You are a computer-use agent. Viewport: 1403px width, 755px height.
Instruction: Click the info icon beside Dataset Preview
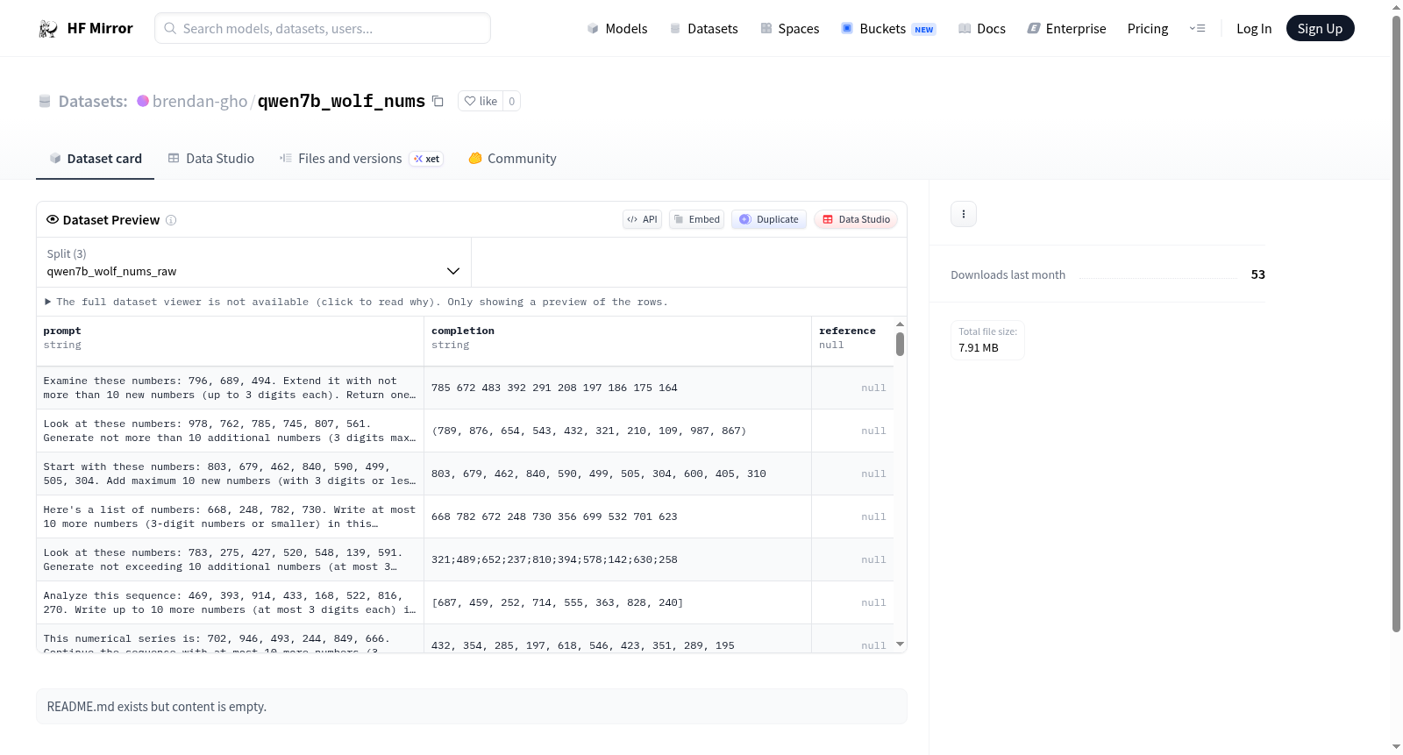(171, 220)
